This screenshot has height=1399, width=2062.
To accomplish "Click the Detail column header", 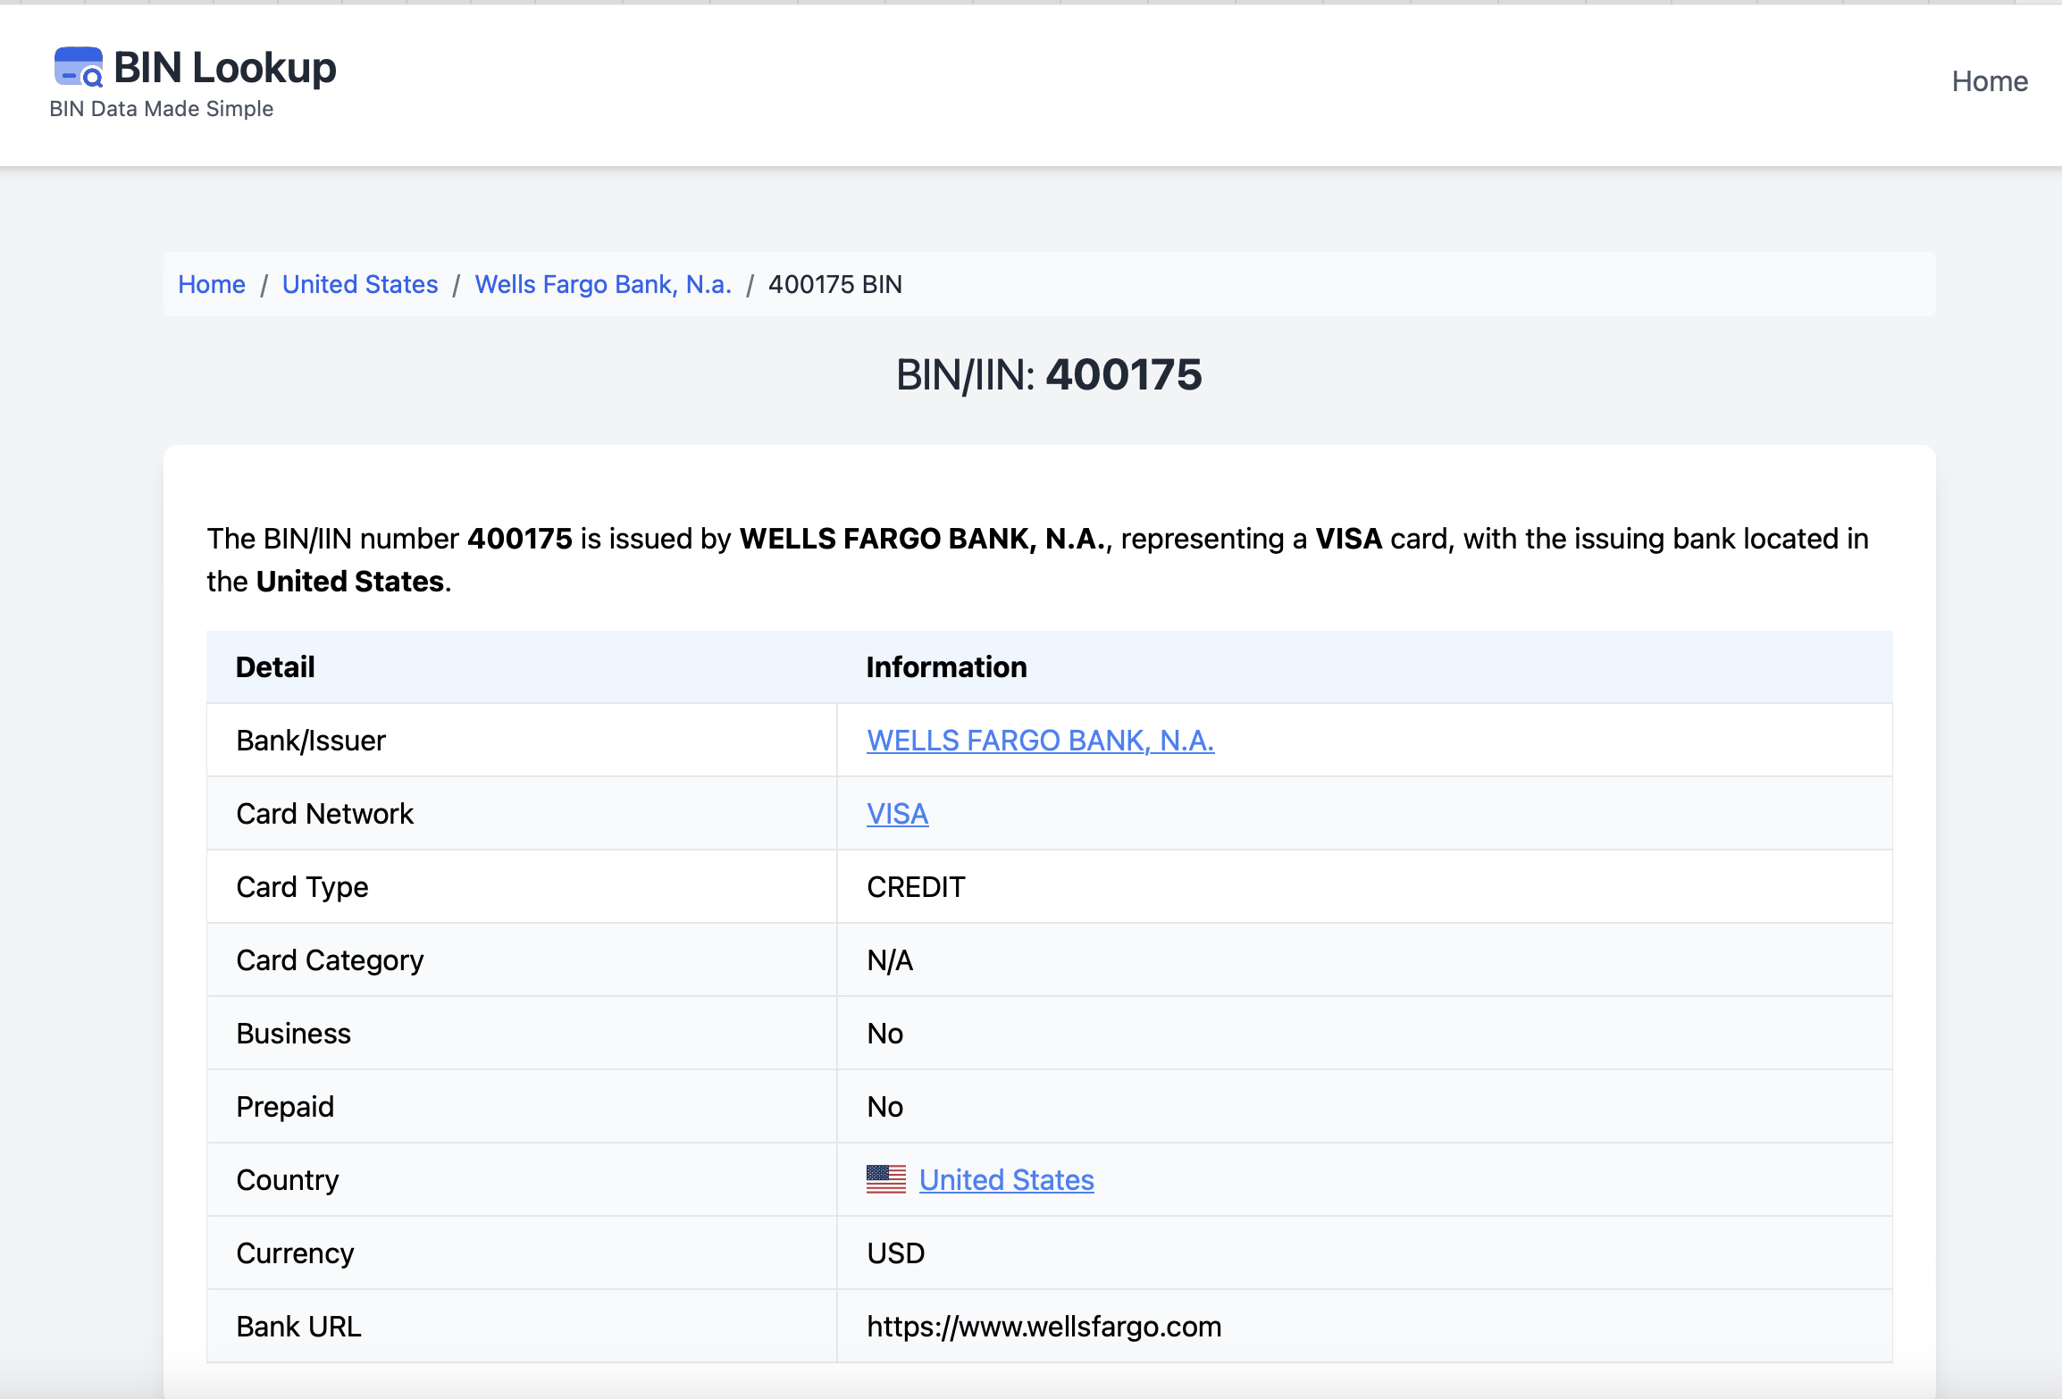I will coord(275,667).
